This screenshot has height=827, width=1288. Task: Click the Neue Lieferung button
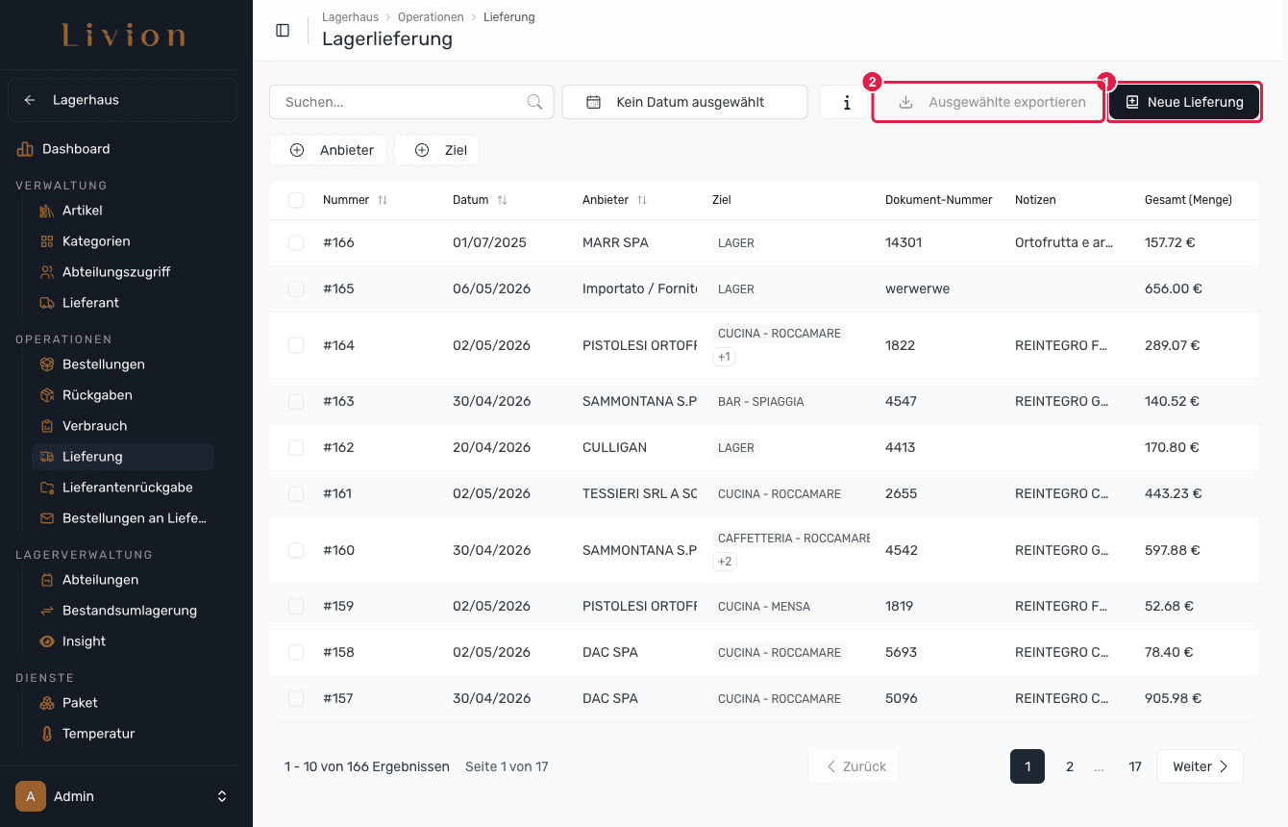click(x=1184, y=102)
